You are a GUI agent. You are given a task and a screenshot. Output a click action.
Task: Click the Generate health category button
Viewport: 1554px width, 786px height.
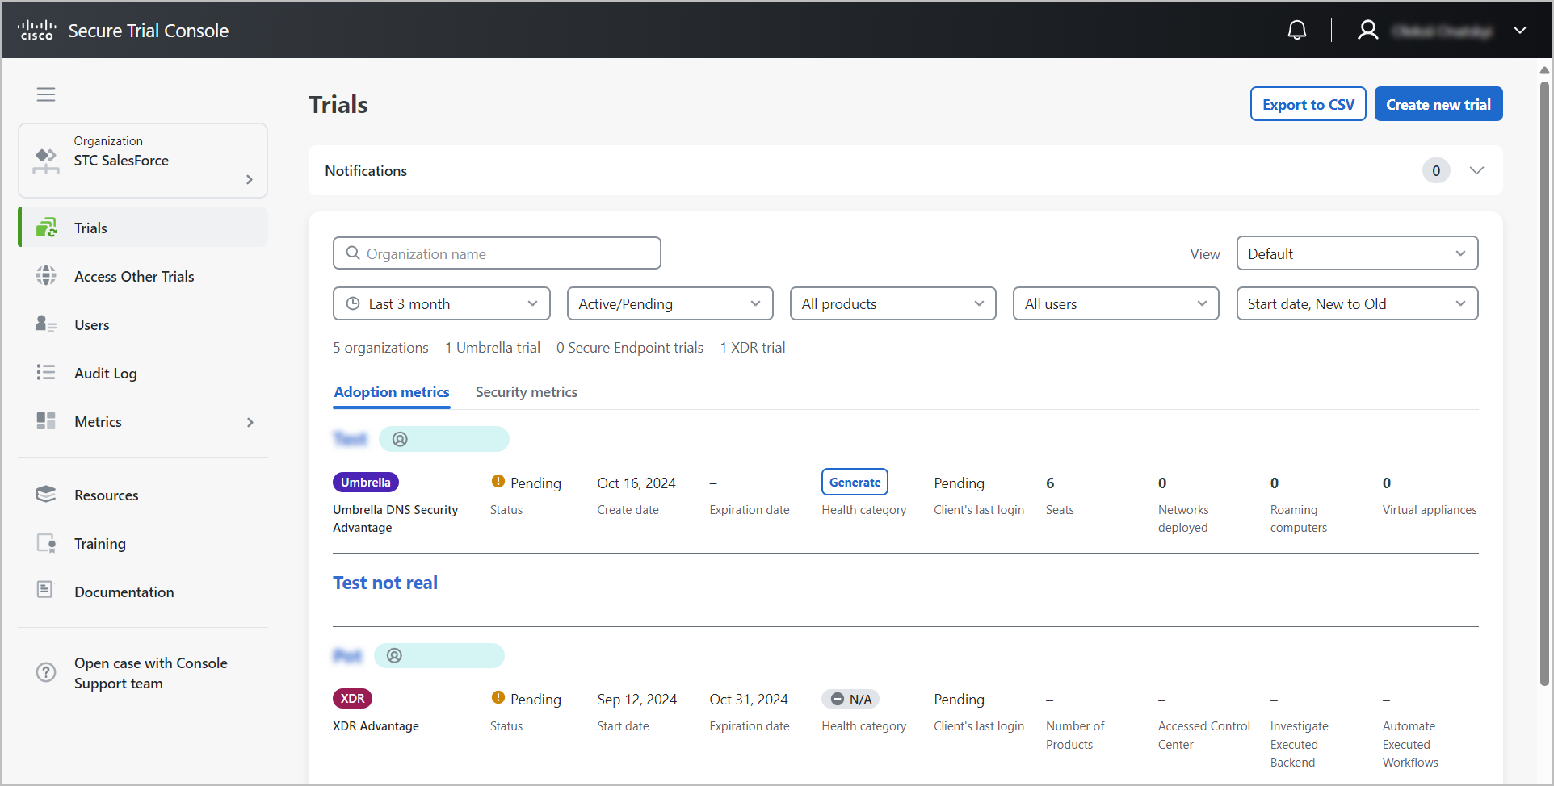pos(855,482)
